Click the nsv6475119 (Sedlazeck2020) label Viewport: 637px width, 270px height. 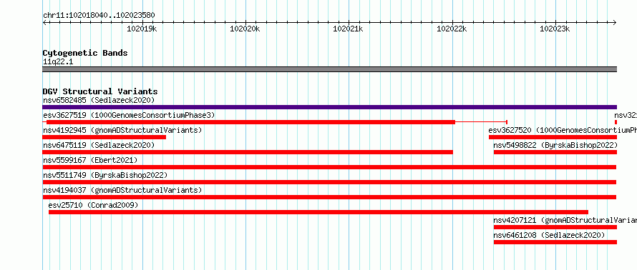point(99,145)
